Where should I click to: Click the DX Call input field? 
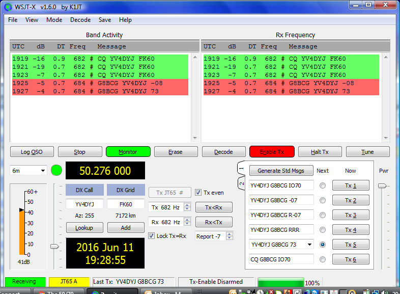tap(84, 204)
